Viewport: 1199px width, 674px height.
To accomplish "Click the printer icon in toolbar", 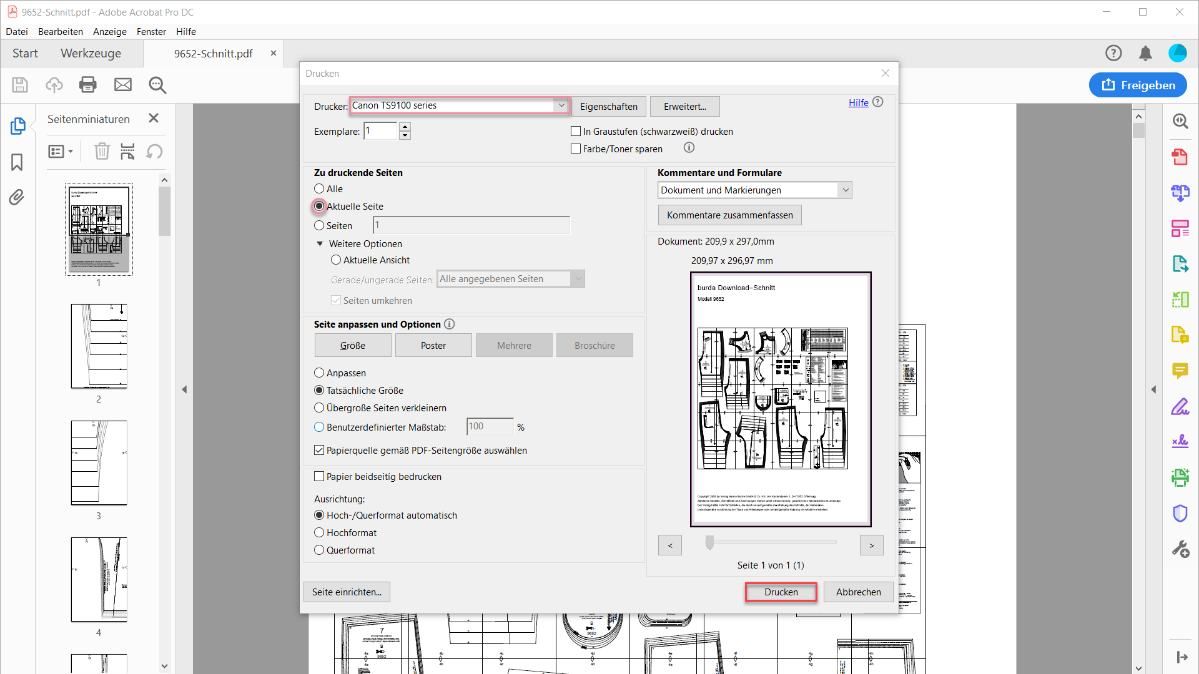I will [x=88, y=85].
